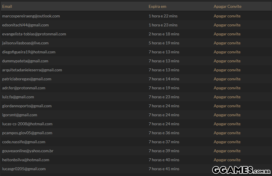
Task: Sort by the Email column header
Action: (7, 6)
